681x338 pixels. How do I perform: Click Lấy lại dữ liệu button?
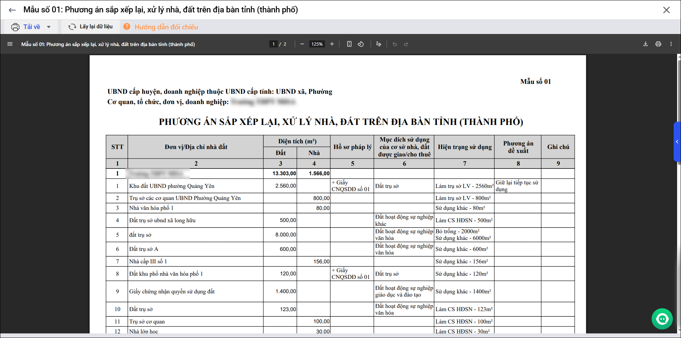[90, 27]
